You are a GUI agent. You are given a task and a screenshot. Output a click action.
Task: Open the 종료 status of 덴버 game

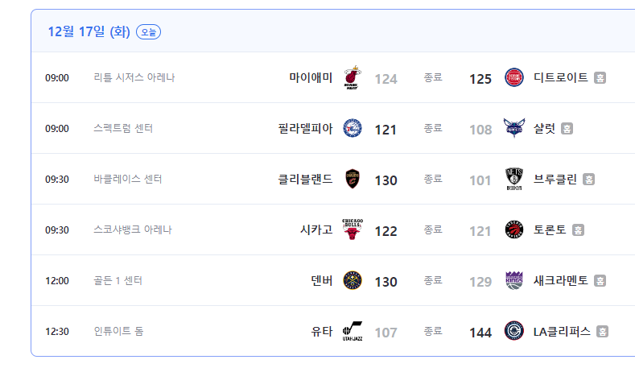coord(433,280)
